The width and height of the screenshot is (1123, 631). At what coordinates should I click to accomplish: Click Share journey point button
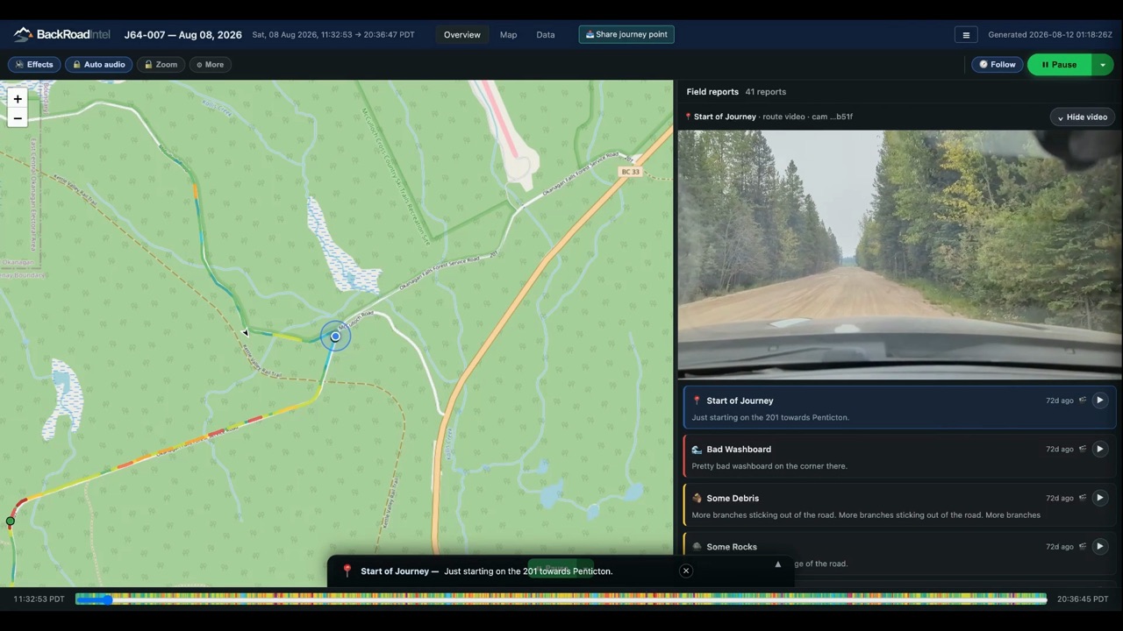[626, 35]
